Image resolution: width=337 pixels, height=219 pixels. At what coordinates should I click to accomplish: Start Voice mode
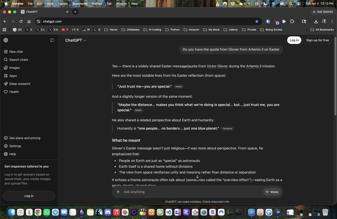click(x=272, y=192)
